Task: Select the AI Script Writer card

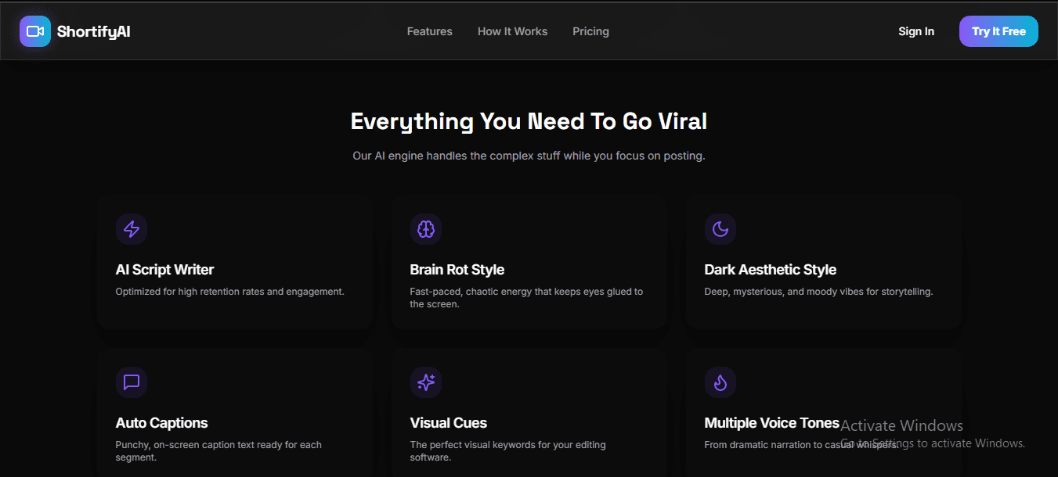Action: pyautogui.click(x=234, y=262)
